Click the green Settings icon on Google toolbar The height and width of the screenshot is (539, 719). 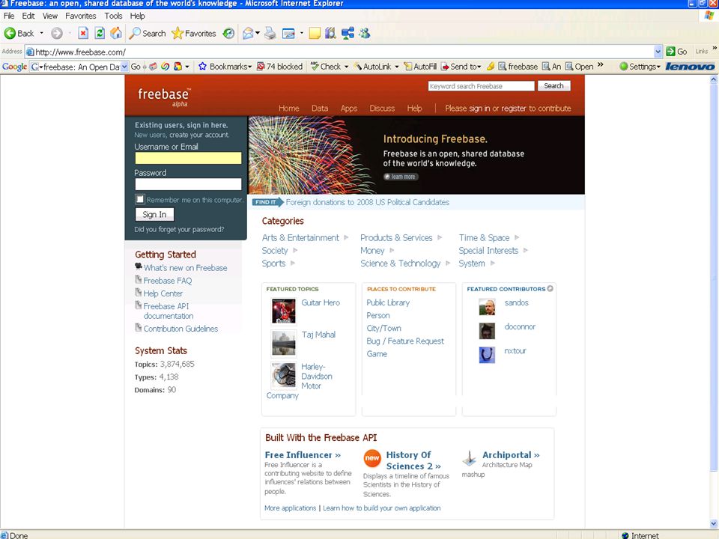coord(623,67)
